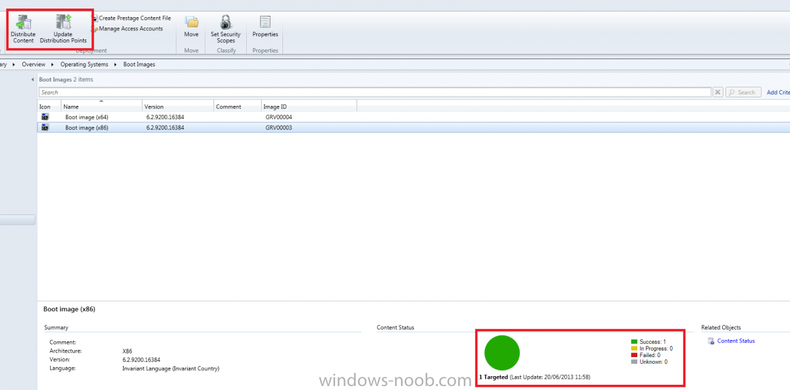Screen dimensions: 790x390
Task: Select Boot image (x86) row
Action: coord(413,128)
